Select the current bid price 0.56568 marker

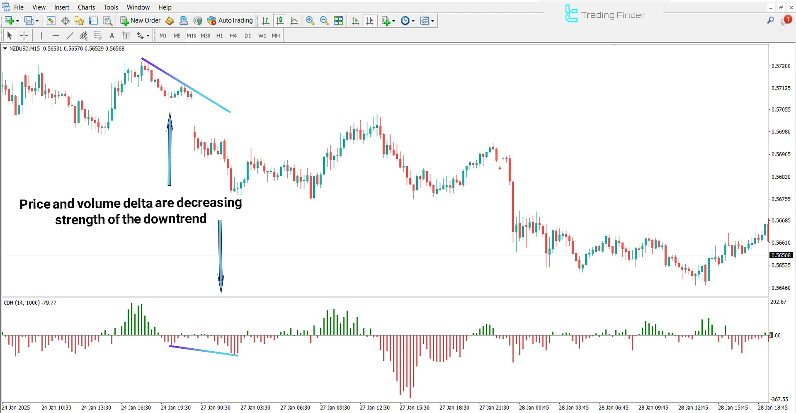click(781, 255)
